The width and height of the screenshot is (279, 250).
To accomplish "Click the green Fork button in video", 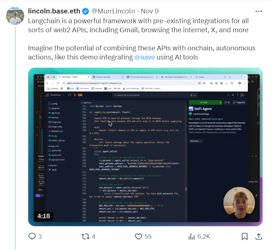I will point(204,102).
